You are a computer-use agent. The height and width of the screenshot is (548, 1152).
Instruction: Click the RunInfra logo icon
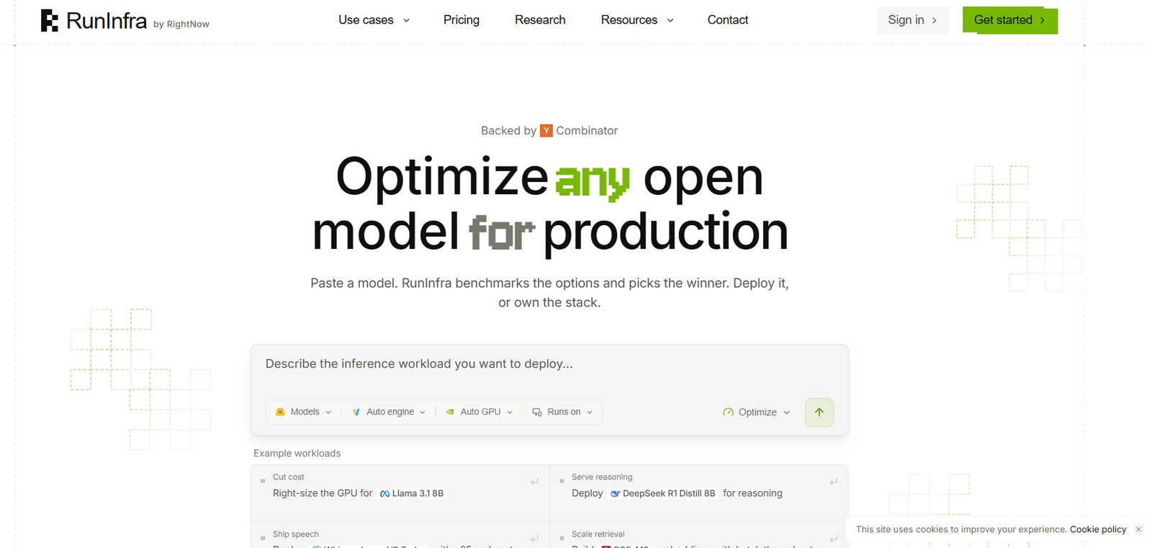[x=49, y=21]
